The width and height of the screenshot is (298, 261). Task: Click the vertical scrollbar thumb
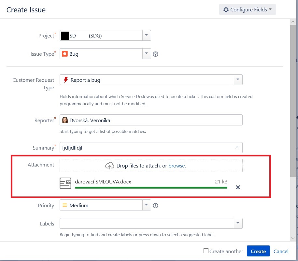(293, 101)
